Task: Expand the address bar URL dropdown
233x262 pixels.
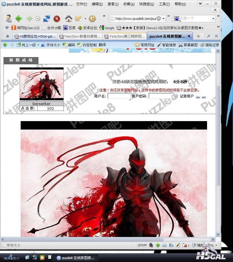Action: point(164,19)
